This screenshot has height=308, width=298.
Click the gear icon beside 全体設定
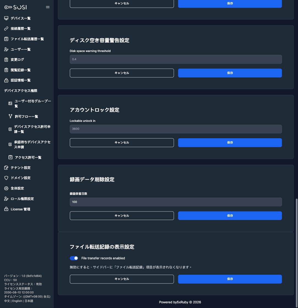(x=6, y=188)
